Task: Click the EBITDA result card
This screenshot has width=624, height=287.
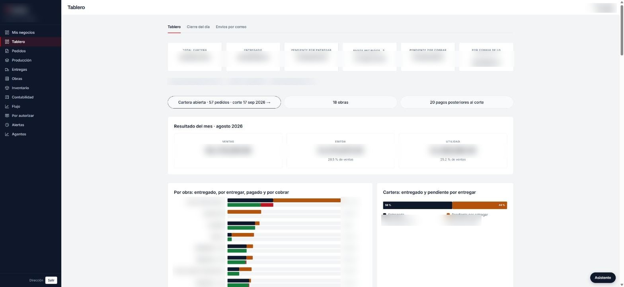Action: coord(340,151)
